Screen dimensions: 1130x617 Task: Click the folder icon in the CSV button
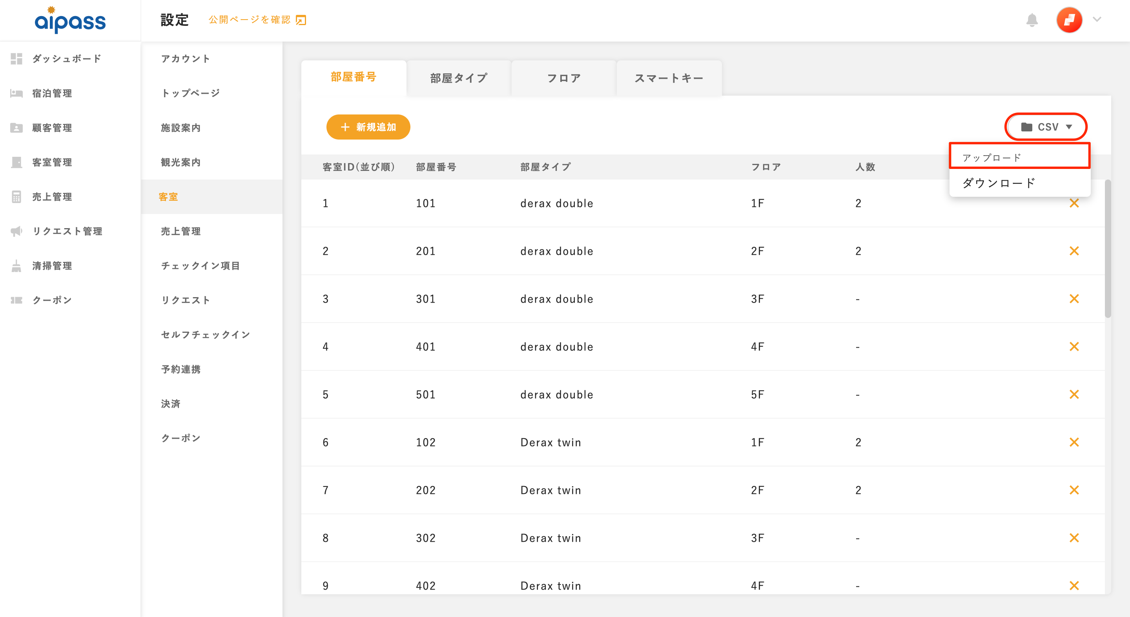1026,127
